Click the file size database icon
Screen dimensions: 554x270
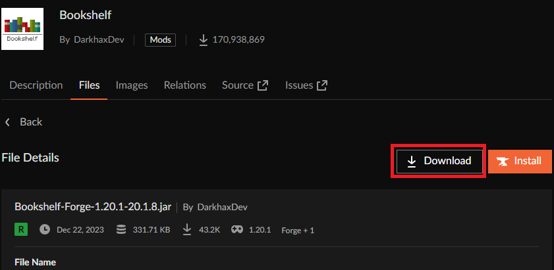[x=121, y=230]
